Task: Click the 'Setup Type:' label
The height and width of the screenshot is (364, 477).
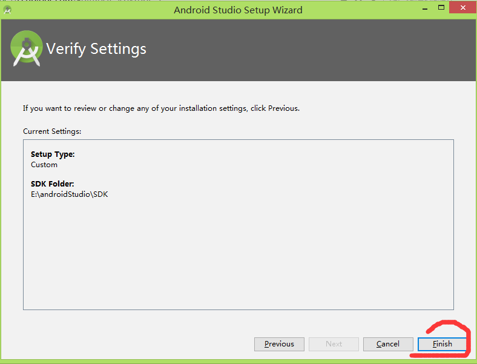Action: pyautogui.click(x=53, y=154)
